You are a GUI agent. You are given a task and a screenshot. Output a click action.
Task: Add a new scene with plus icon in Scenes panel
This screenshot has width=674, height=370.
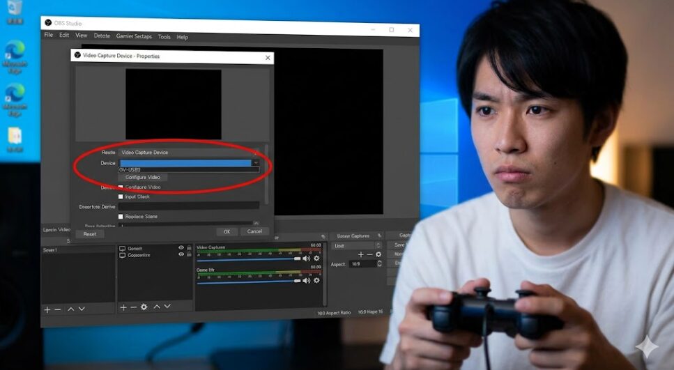(47, 309)
